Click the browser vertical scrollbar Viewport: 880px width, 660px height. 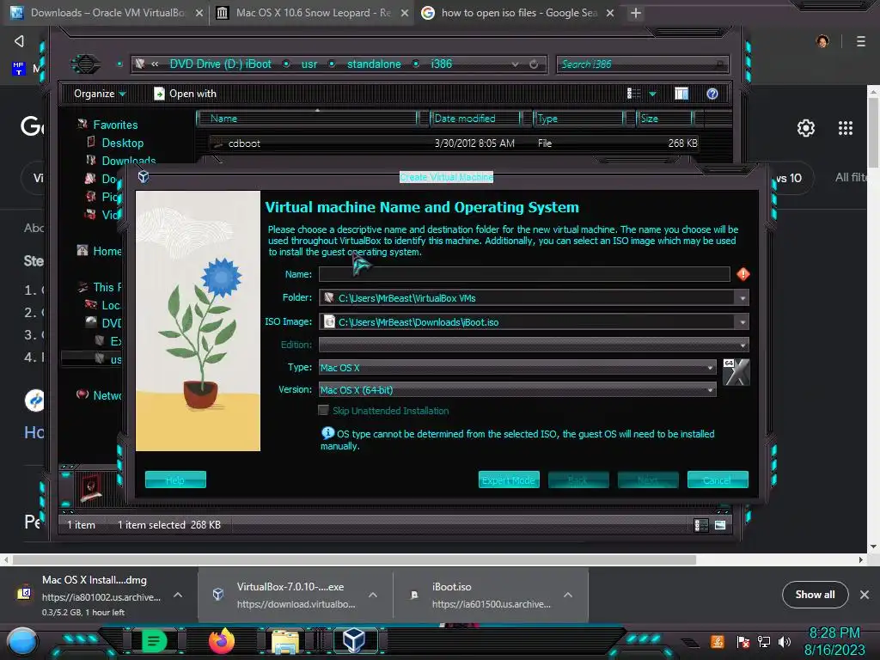[873, 131]
